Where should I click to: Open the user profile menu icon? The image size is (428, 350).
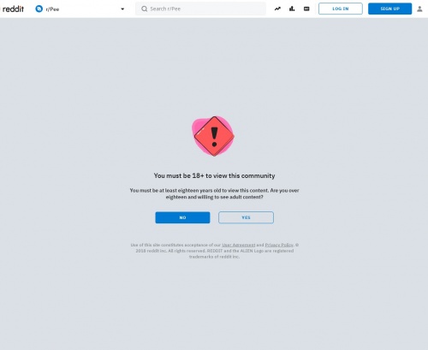point(419,9)
